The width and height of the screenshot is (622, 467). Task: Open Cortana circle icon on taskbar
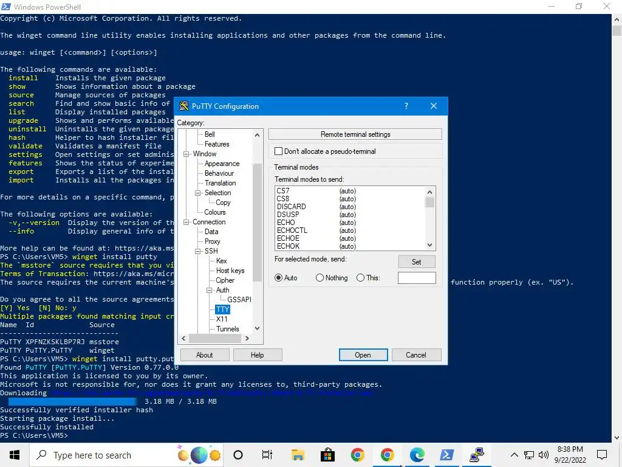click(238, 455)
